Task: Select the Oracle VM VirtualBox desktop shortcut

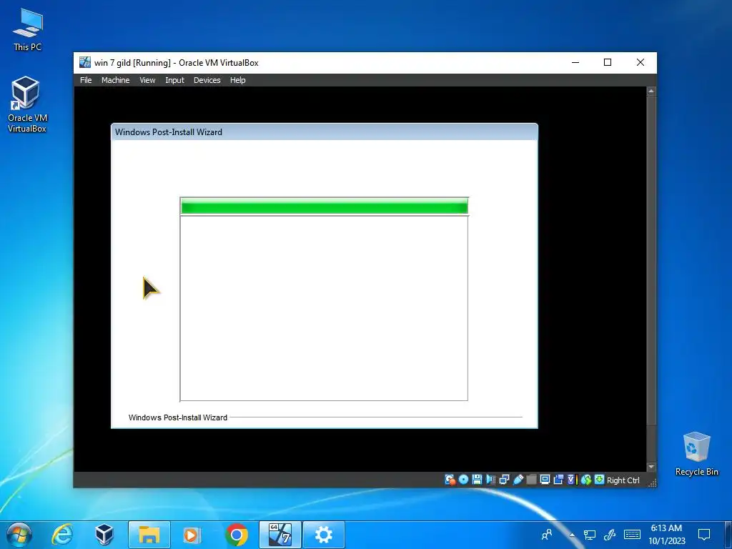Action: [x=28, y=104]
